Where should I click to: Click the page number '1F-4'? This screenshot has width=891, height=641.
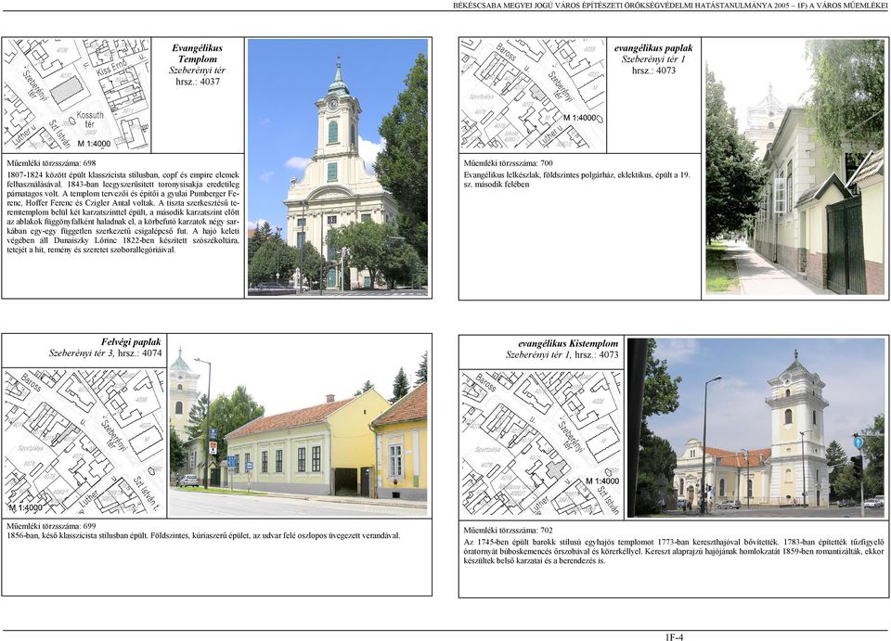click(675, 637)
